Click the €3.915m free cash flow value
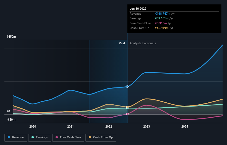 (x=161, y=23)
